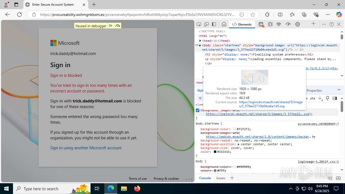Select the inspect element tool in DevTools
Viewport: 345px width, 194px height.
click(x=199, y=24)
